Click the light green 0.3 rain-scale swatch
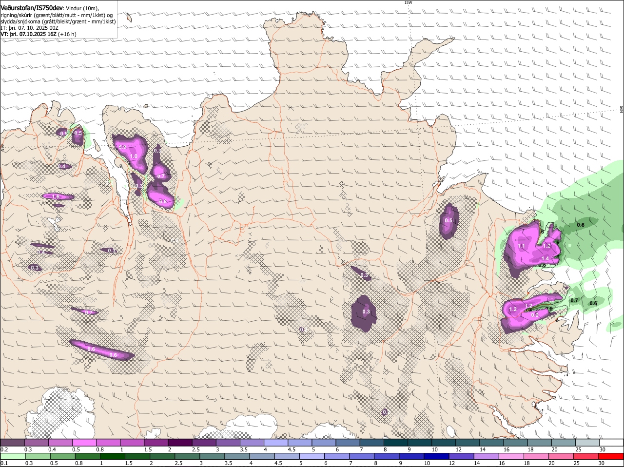This screenshot has width=624, height=467. pos(37,456)
